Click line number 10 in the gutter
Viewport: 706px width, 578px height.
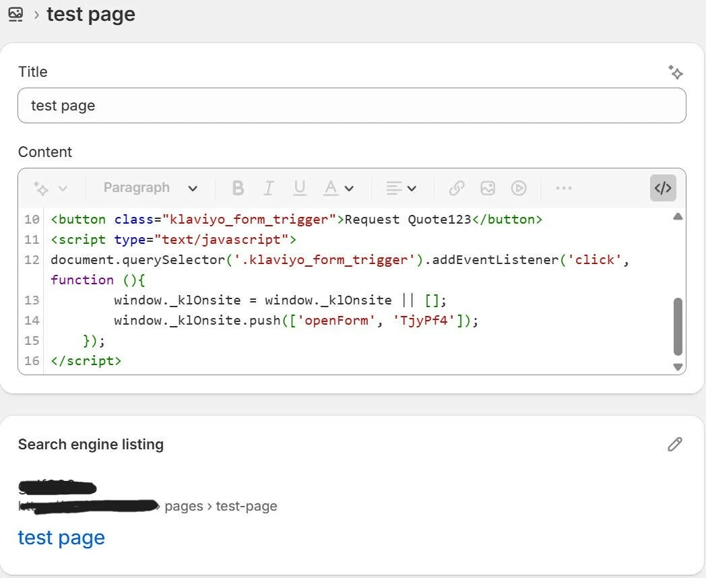[x=32, y=219]
